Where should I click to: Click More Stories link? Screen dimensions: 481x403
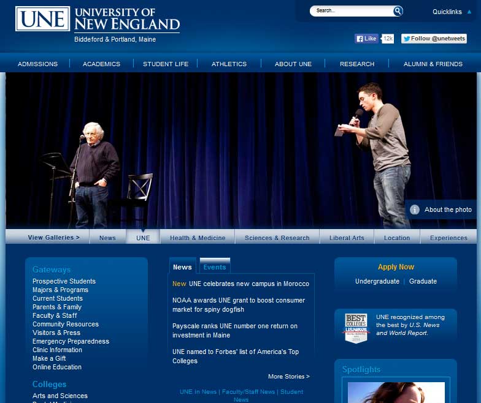288,376
